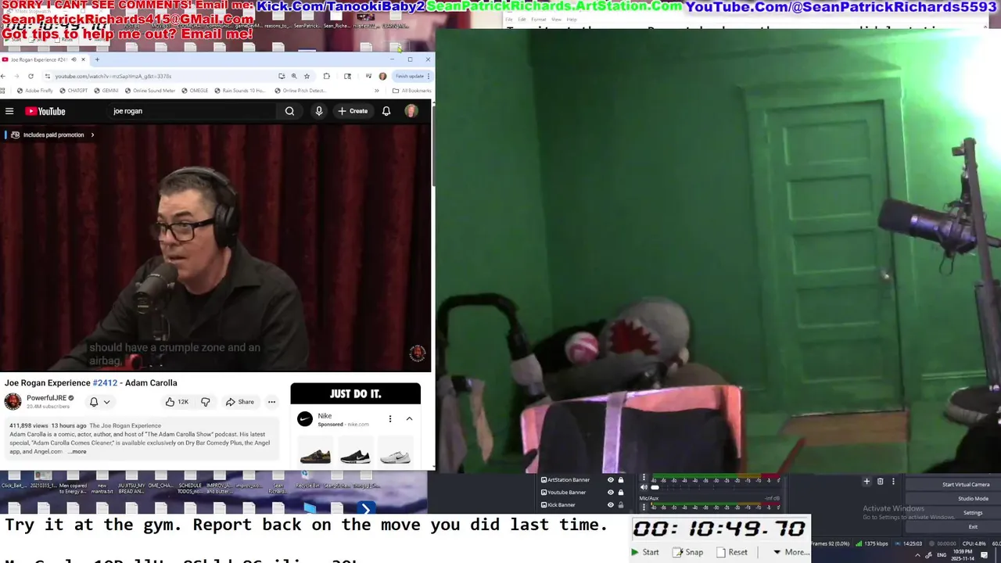The height and width of the screenshot is (563, 1001).
Task: Click Exit button in OBS
Action: pos(973,527)
